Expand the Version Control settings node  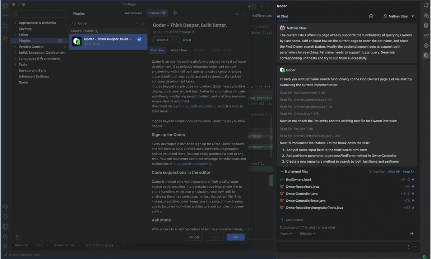[x=15, y=47]
